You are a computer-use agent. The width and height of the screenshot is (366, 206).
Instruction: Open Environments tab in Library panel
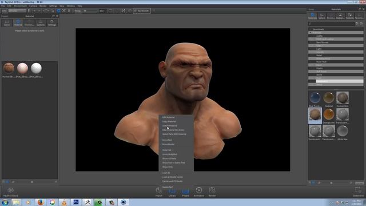[x=331, y=16]
